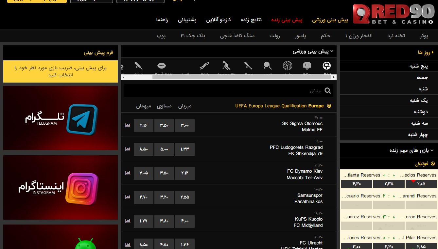Open پیش بینی زنده live betting menu
Viewport: 438px width, 249px height.
pos(287,20)
